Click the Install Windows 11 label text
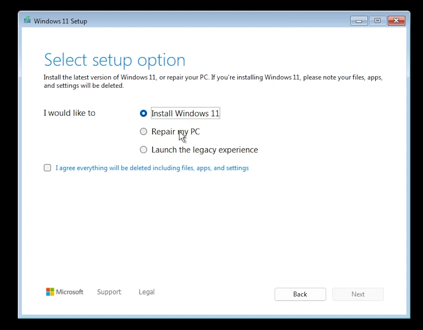423x330 pixels. [x=185, y=113]
